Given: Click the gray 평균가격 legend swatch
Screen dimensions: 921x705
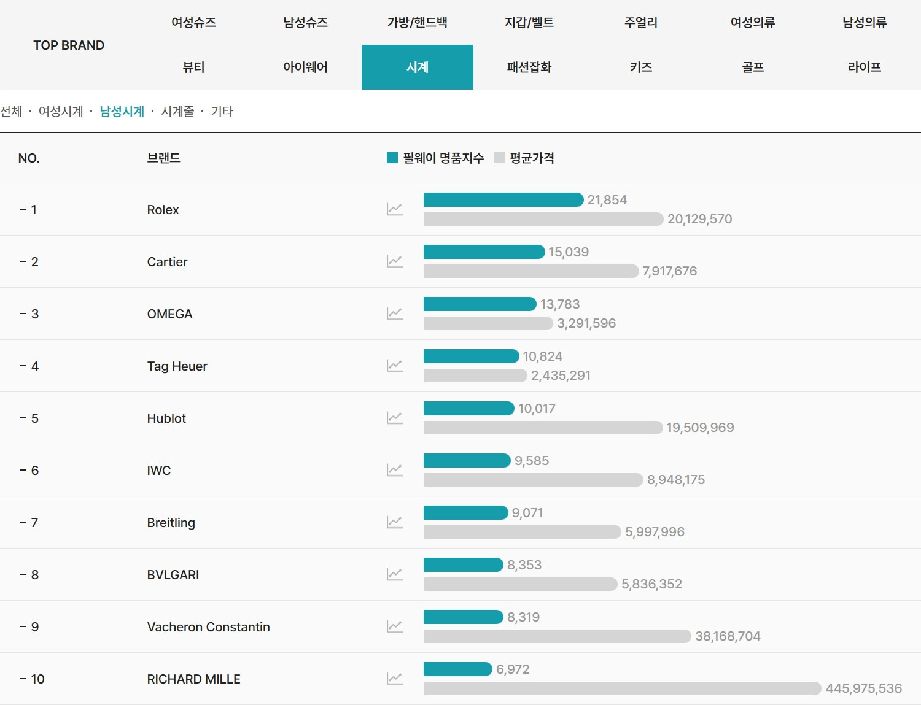Looking at the screenshot, I should point(499,158).
